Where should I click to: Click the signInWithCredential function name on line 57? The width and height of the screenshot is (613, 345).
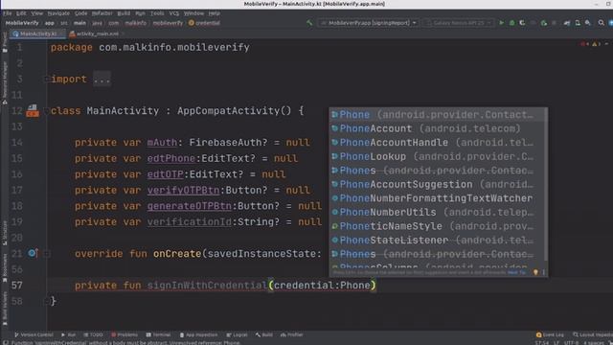click(207, 286)
